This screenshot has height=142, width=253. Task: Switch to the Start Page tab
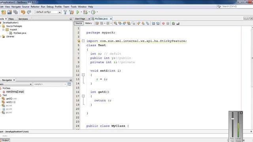click(x=80, y=19)
